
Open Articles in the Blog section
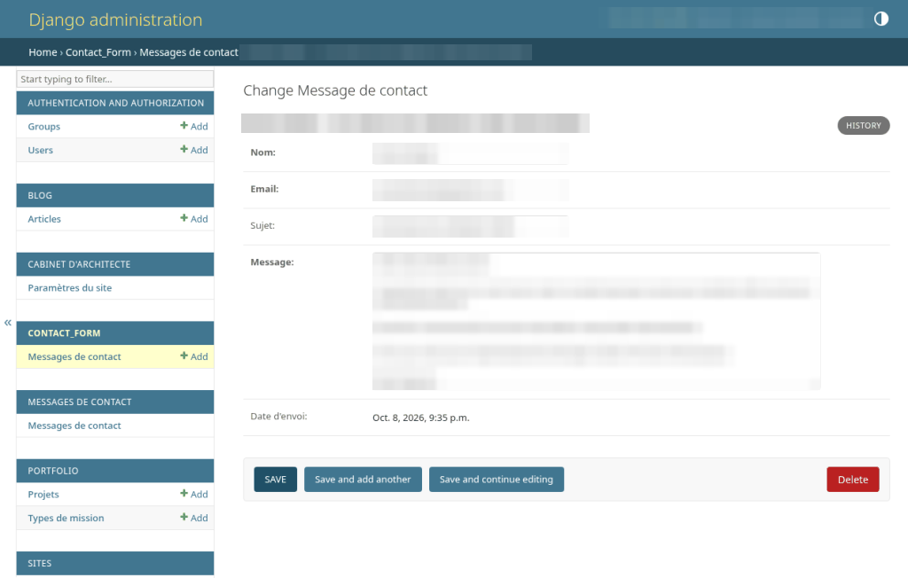[x=44, y=220]
